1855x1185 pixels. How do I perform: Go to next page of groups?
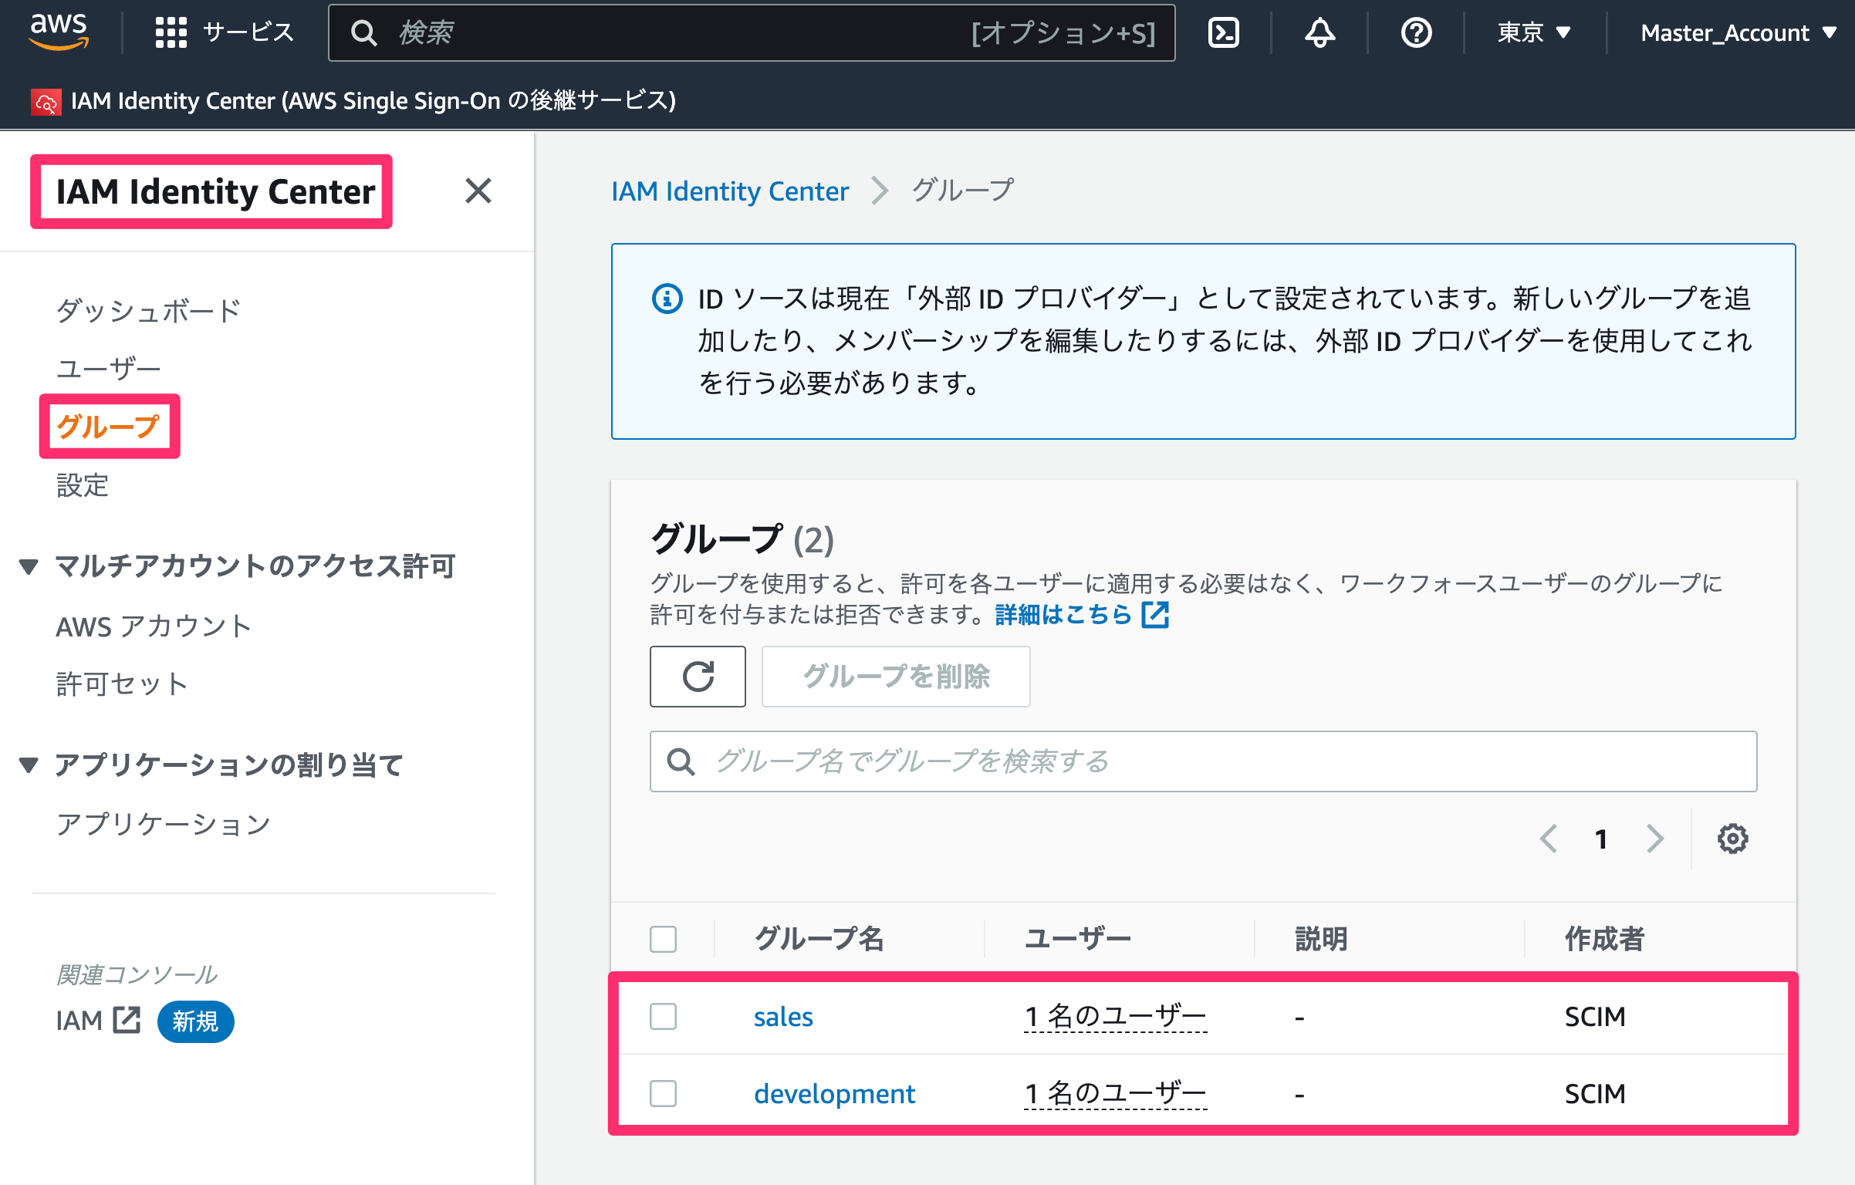click(x=1654, y=838)
